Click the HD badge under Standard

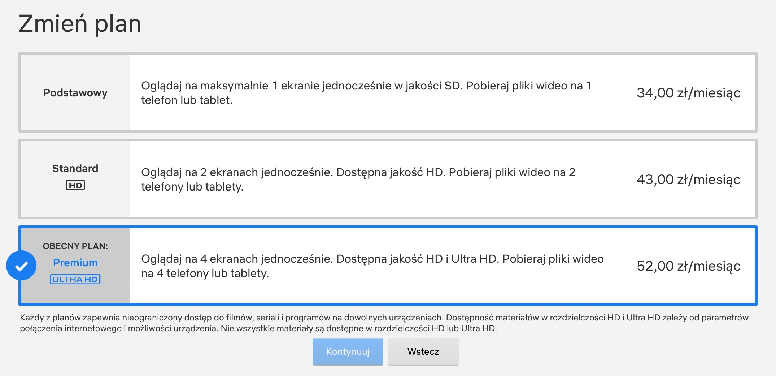pos(75,185)
